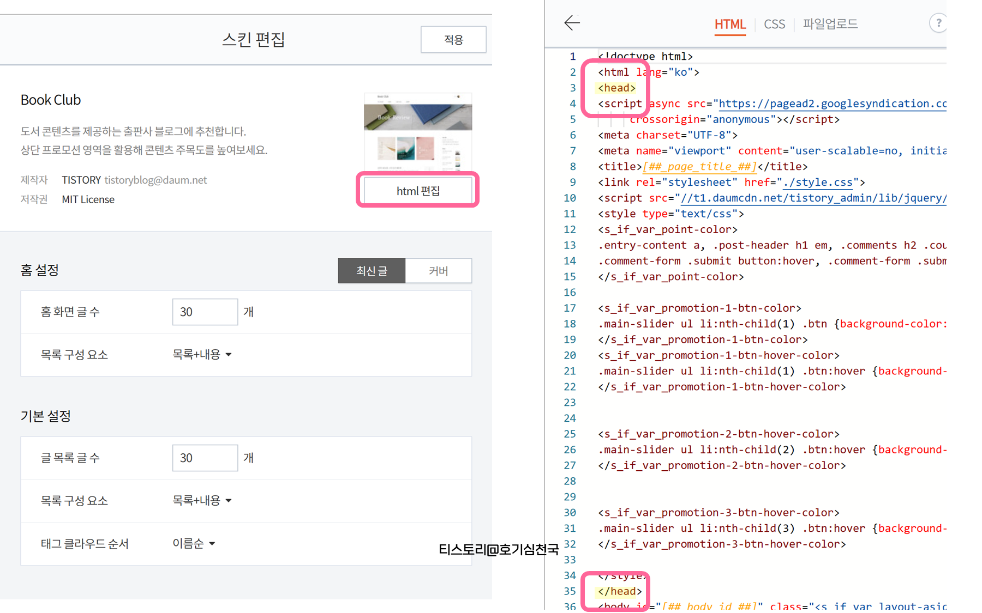982x613 pixels.
Task: Focus the 홈 화면 글 수 input field
Action: (205, 312)
